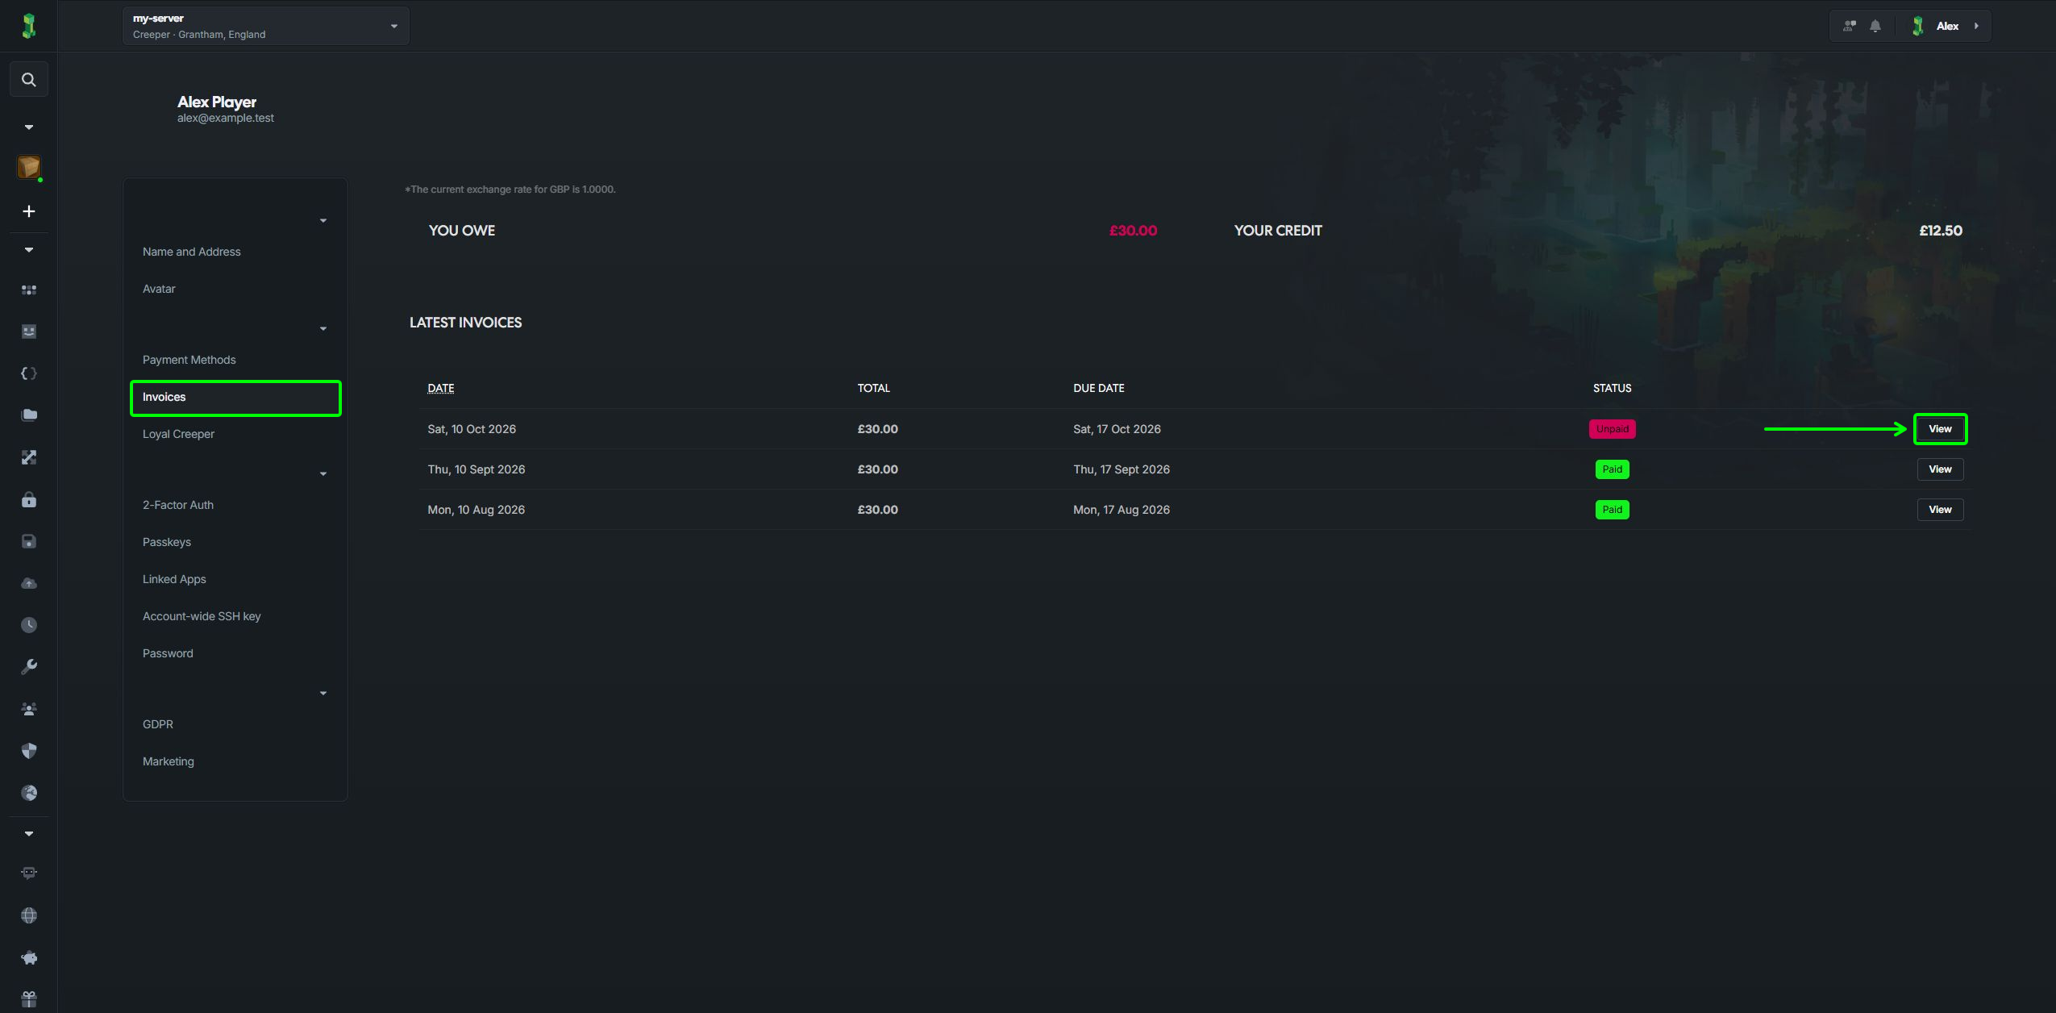This screenshot has width=2056, height=1013.
Task: Toggle the sidebar arrow below the search icon
Action: coord(29,127)
